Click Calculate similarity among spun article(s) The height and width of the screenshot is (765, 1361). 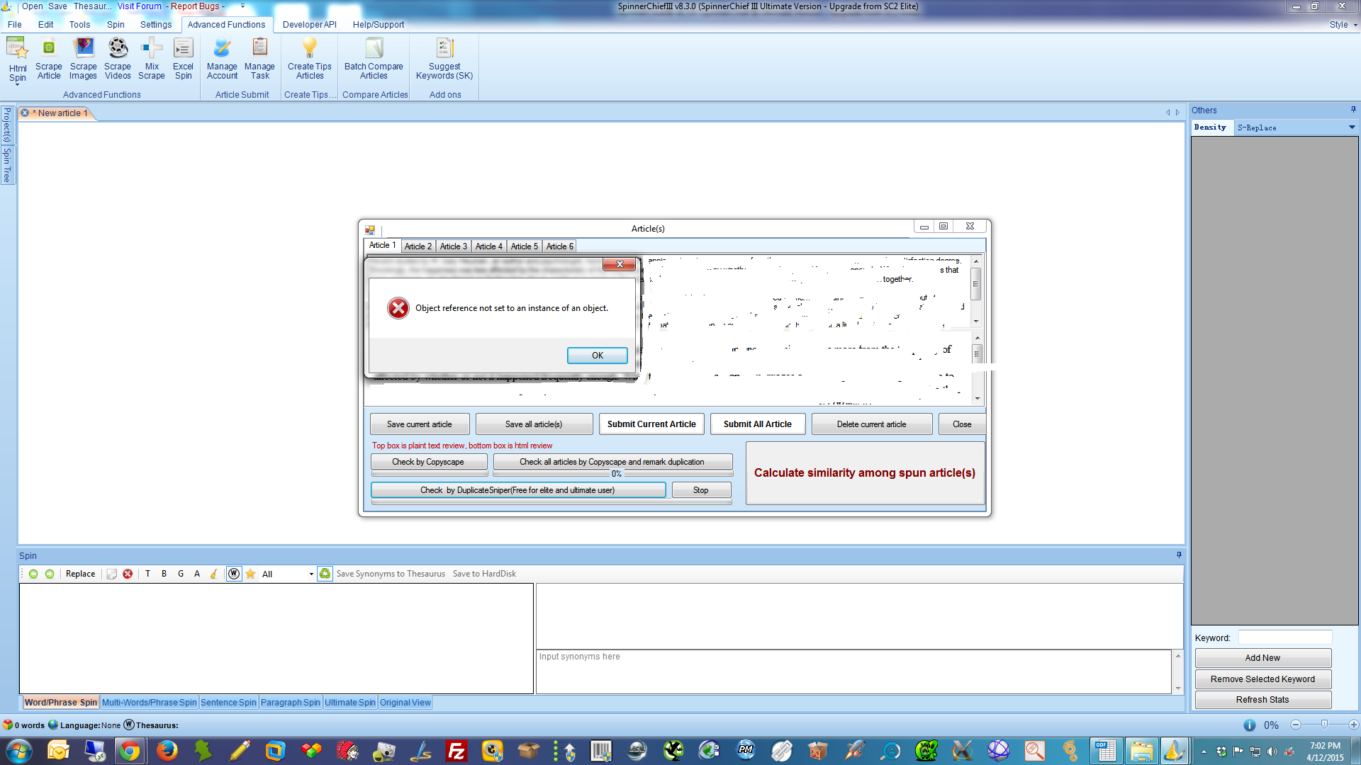[864, 473]
